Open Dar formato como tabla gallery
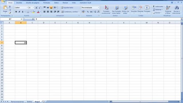The image size is (183, 103). pyautogui.click(x=116, y=9)
